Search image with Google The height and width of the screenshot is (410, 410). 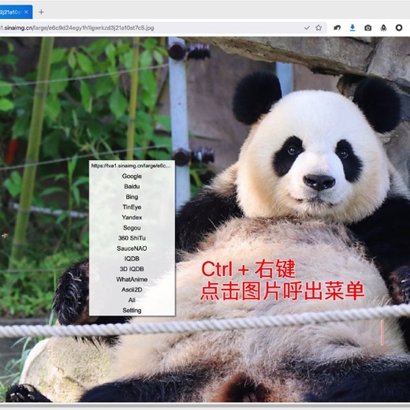pyautogui.click(x=132, y=176)
